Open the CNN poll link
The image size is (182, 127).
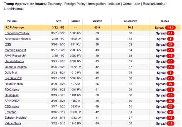click(8, 44)
